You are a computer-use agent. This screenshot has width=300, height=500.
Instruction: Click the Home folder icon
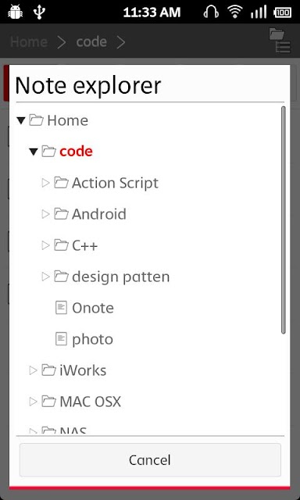(37, 120)
